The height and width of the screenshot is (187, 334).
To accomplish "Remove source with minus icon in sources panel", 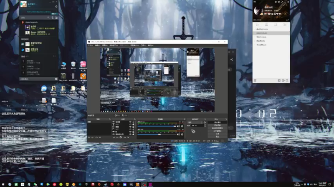I will click(x=117, y=138).
